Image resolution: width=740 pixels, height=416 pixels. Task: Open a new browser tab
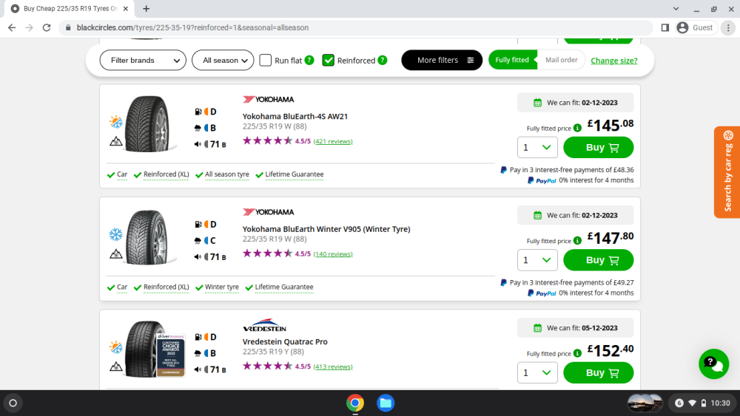coord(147,8)
